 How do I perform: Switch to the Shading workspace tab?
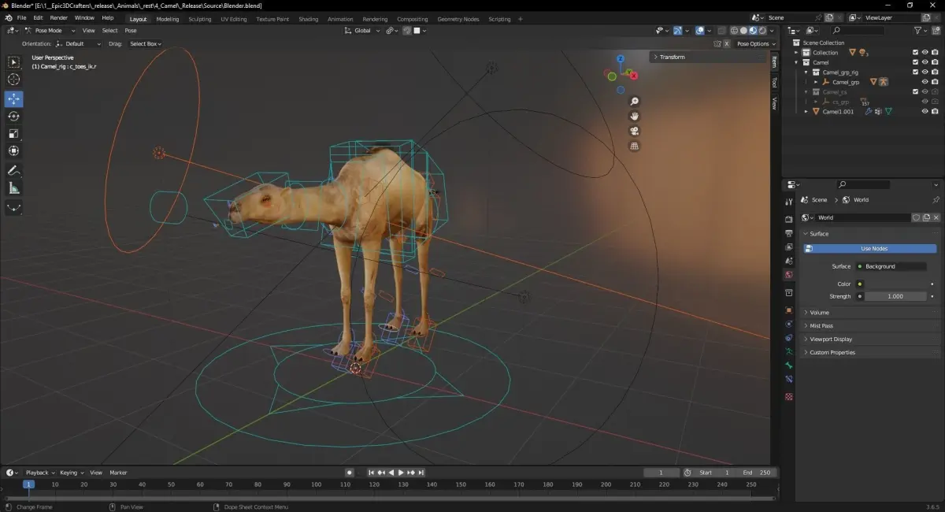pos(309,19)
